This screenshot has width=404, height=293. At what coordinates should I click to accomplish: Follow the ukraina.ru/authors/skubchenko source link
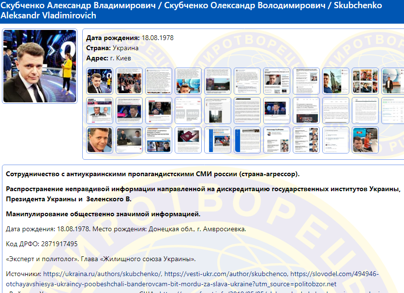pos(102,274)
